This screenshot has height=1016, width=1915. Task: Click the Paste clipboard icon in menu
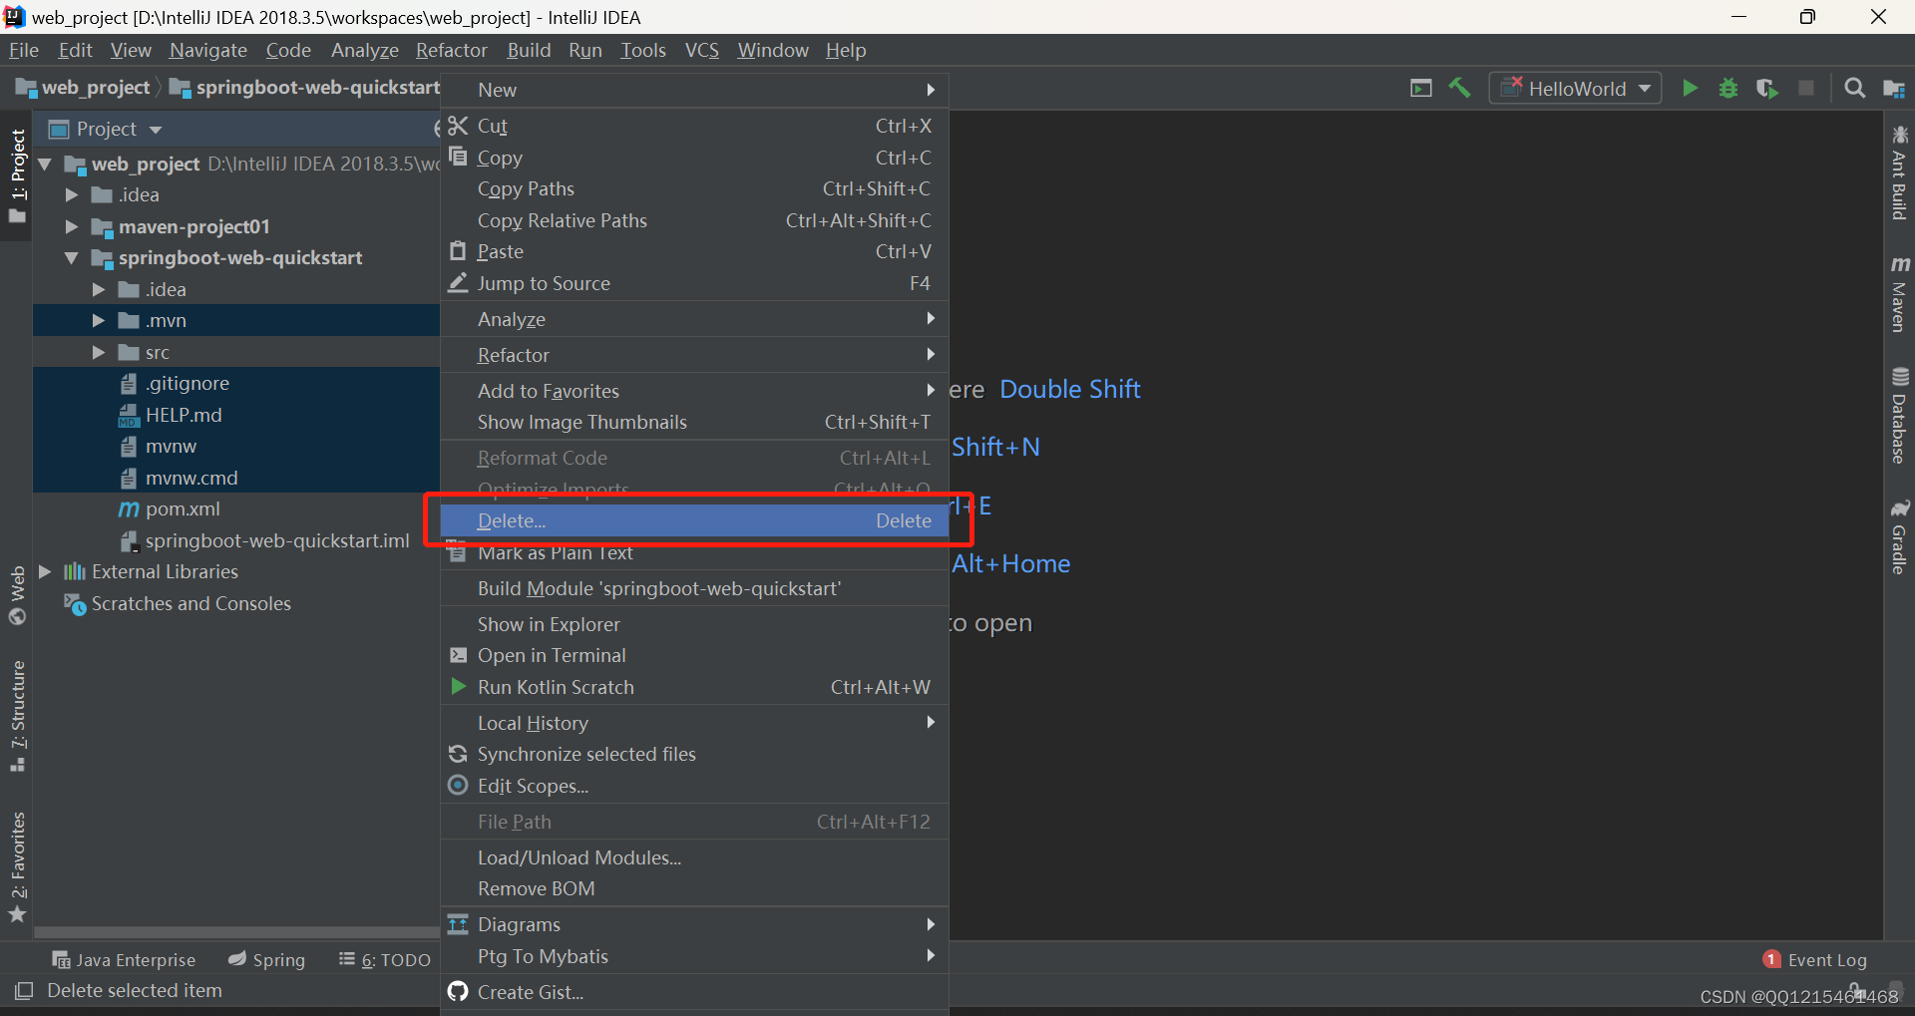(x=458, y=251)
